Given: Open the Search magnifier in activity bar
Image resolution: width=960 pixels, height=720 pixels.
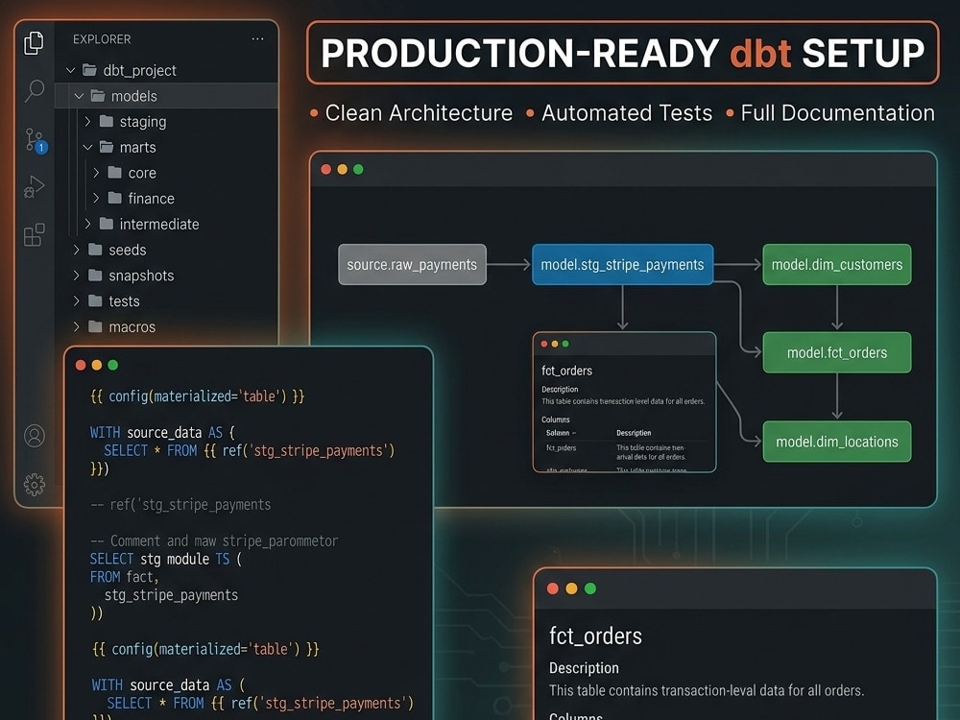Looking at the screenshot, I should (35, 90).
